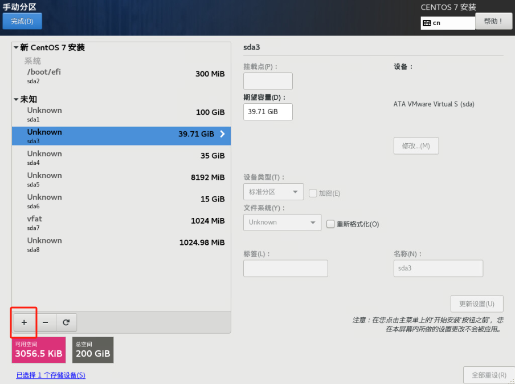
Task: Click the reload storage configuration icon
Action: pyautogui.click(x=66, y=322)
